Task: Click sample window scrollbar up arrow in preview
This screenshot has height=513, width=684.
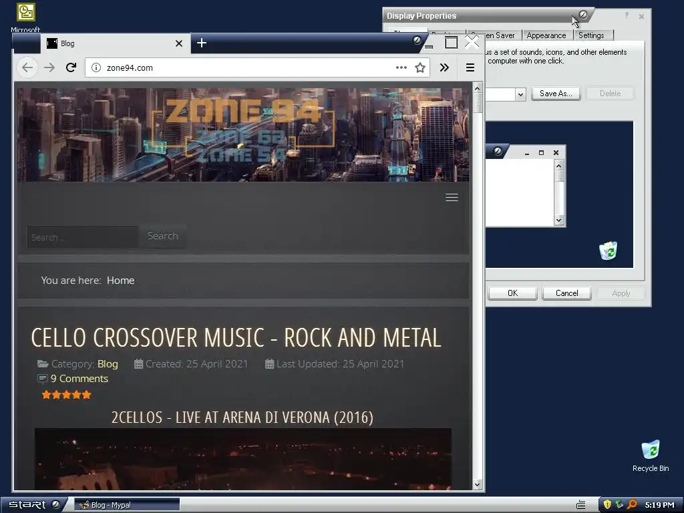Action: pos(559,165)
